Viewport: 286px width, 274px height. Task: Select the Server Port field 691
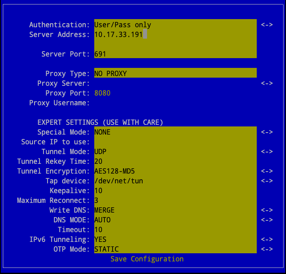pyautogui.click(x=175, y=54)
